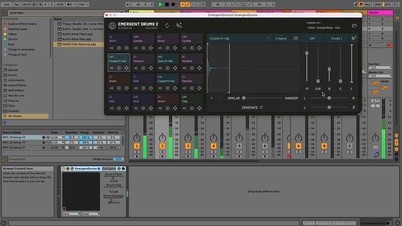Open the Closed Hi-Hat sound type dropdown

click(239, 38)
